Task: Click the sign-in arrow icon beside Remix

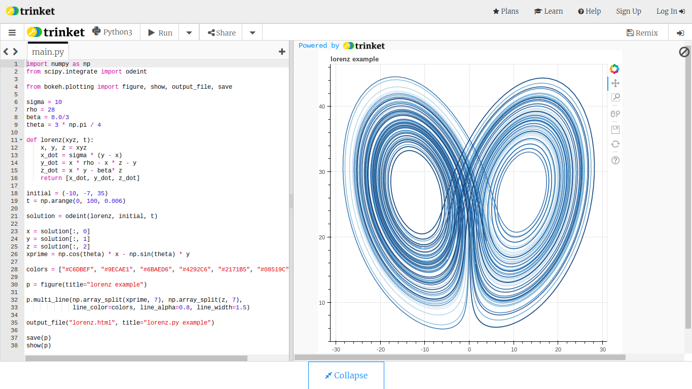Action: coord(680,32)
